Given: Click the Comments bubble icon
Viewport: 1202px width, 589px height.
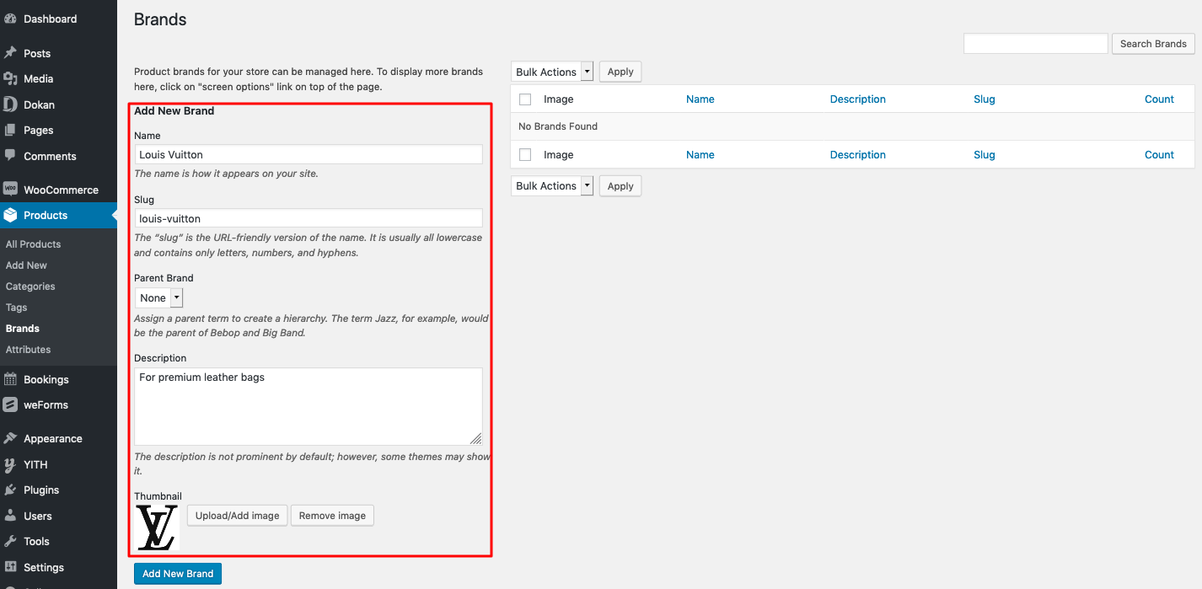Looking at the screenshot, I should [x=10, y=156].
